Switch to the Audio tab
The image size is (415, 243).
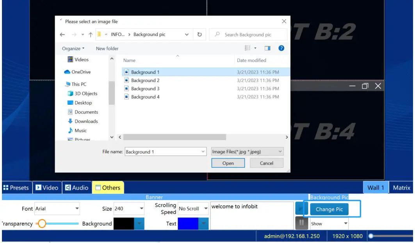[77, 188]
